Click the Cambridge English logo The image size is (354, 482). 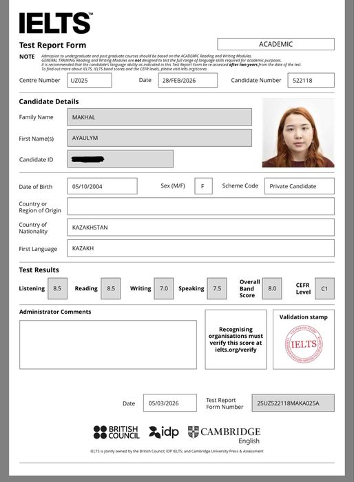[x=224, y=435]
